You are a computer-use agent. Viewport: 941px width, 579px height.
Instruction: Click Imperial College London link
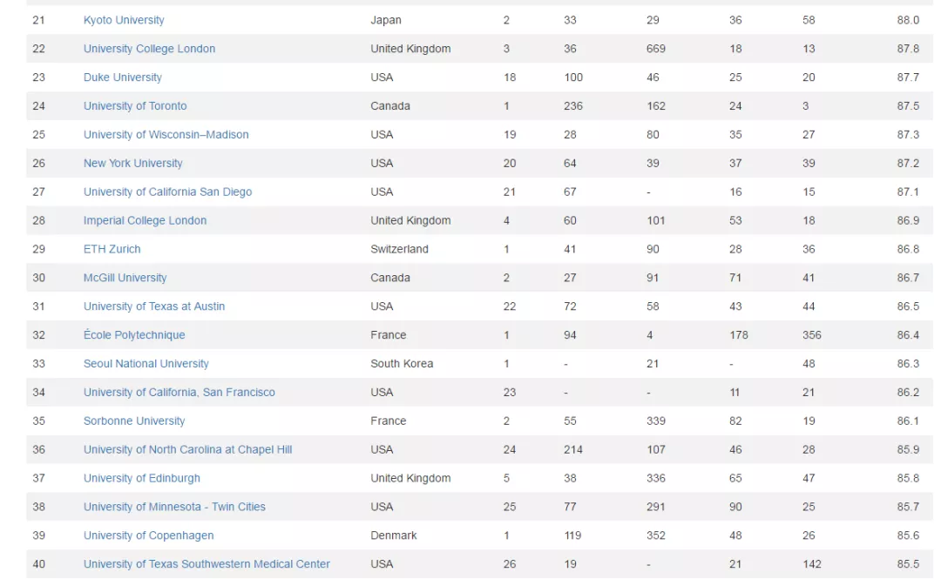[145, 221]
